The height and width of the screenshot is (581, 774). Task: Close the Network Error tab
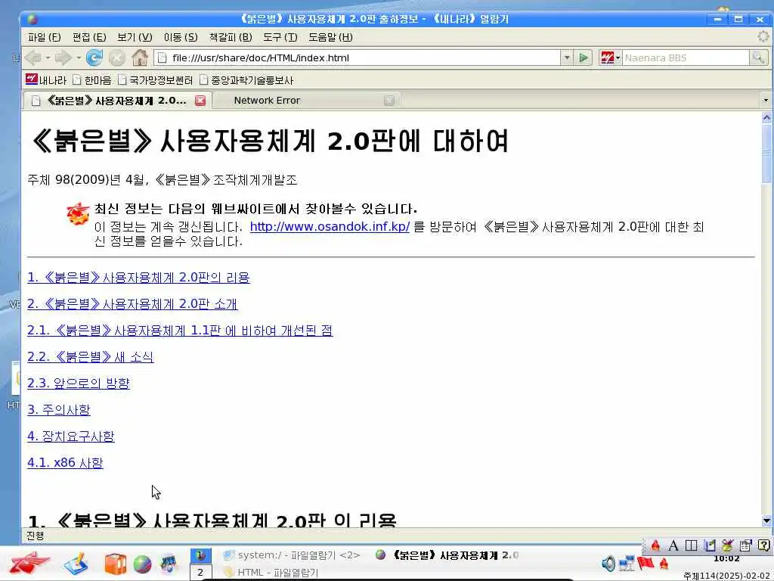pos(389,101)
